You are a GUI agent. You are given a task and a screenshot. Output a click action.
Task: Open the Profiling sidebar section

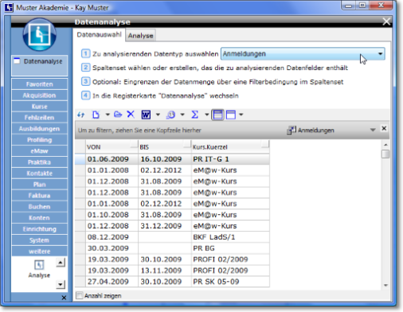tap(40, 140)
